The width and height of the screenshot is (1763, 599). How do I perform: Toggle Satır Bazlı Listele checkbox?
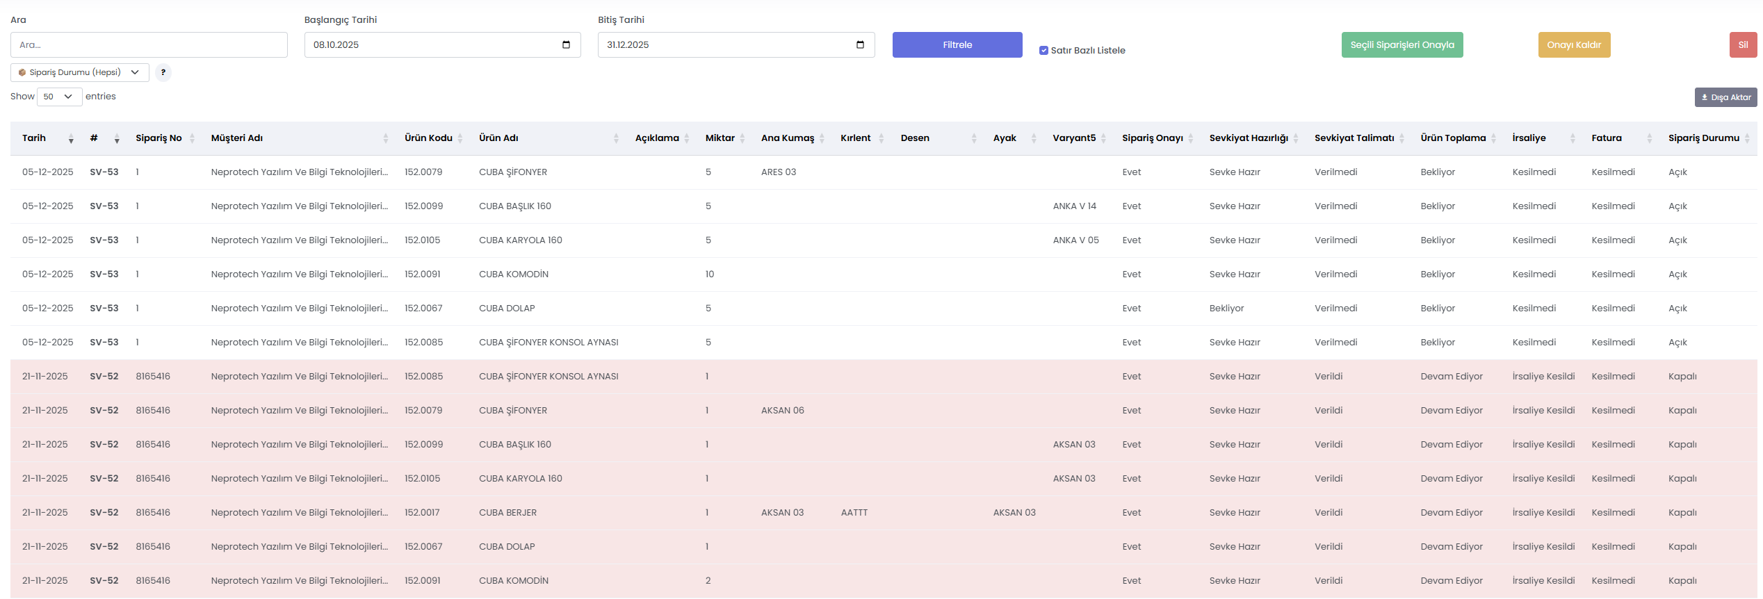1043,51
